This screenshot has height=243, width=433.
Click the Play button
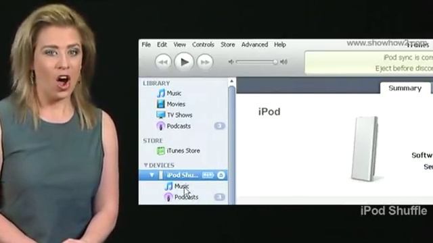tap(184, 62)
